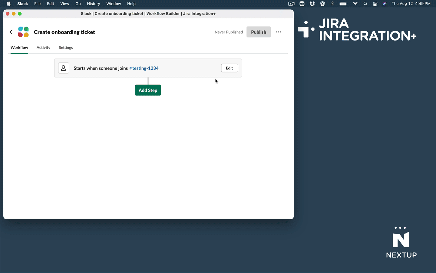Open the #testing-1234 channel link
The image size is (436, 273).
(x=144, y=68)
